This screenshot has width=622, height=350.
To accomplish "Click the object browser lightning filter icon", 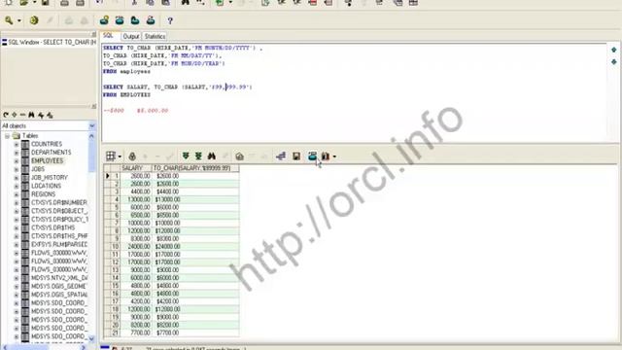I will point(41,115).
